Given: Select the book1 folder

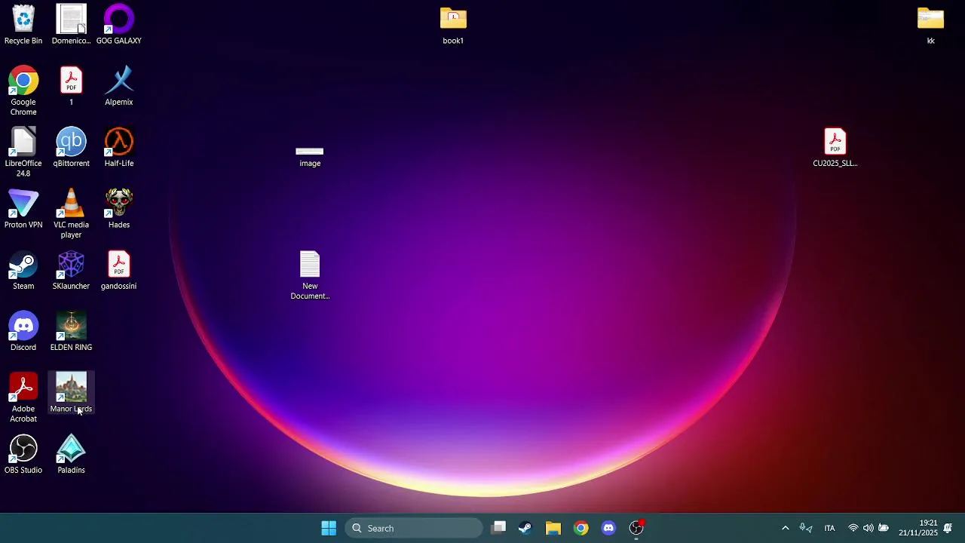Looking at the screenshot, I should [453, 25].
